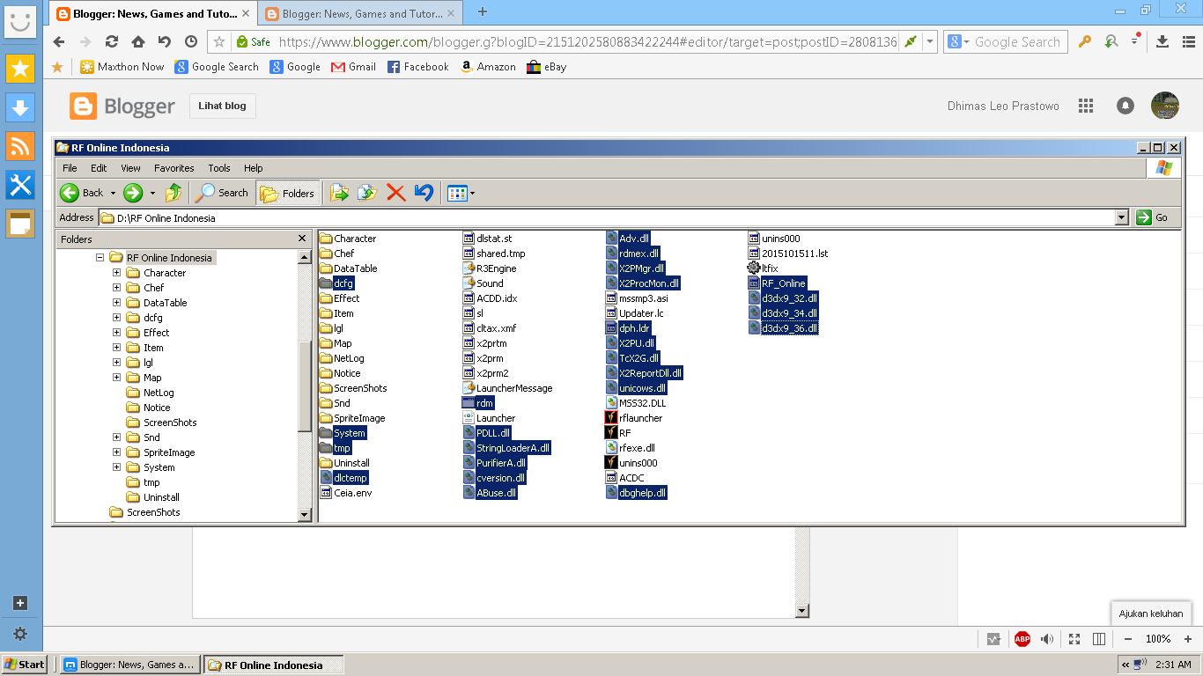The image size is (1203, 676).
Task: Click the Blogger notifications bell icon
Action: [x=1126, y=106]
